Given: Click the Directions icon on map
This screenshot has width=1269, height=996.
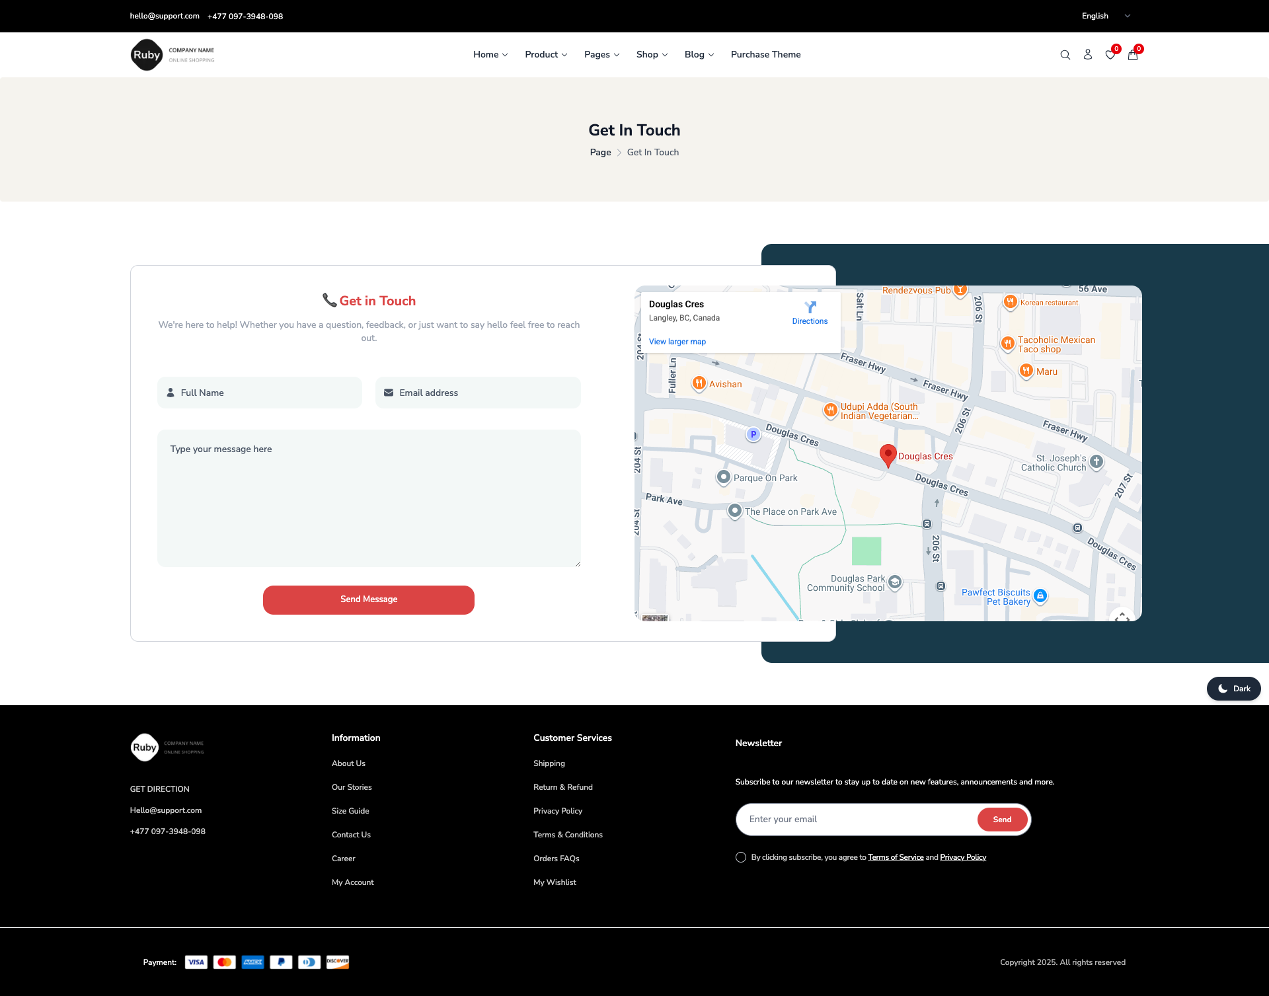Looking at the screenshot, I should [810, 307].
